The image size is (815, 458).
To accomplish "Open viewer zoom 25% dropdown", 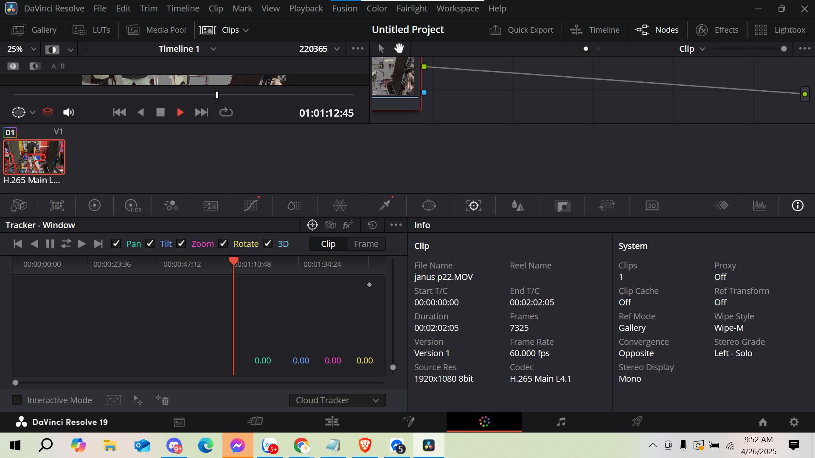I will coord(21,49).
